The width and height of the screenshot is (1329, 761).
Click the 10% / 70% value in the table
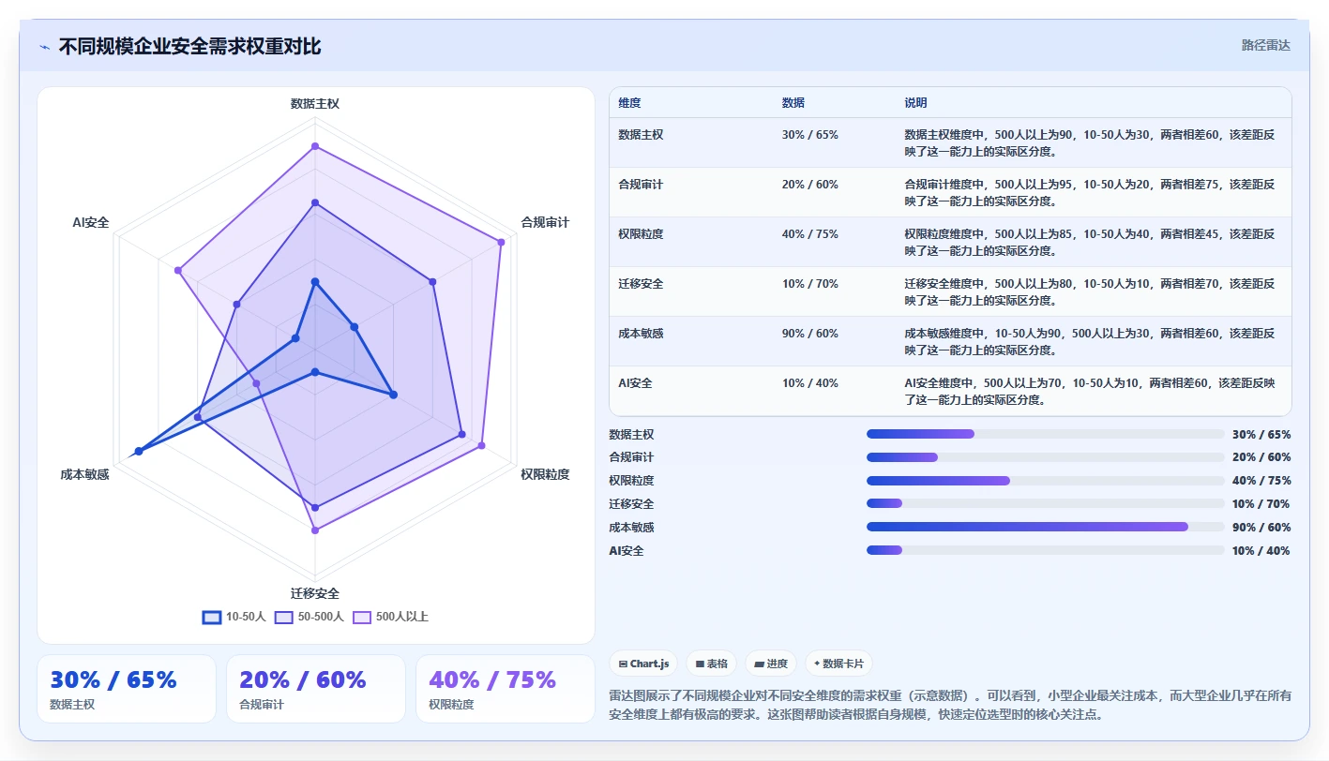pos(809,284)
